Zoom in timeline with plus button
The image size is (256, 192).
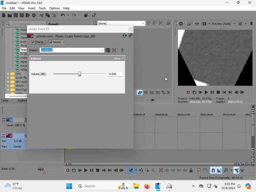coord(243,164)
